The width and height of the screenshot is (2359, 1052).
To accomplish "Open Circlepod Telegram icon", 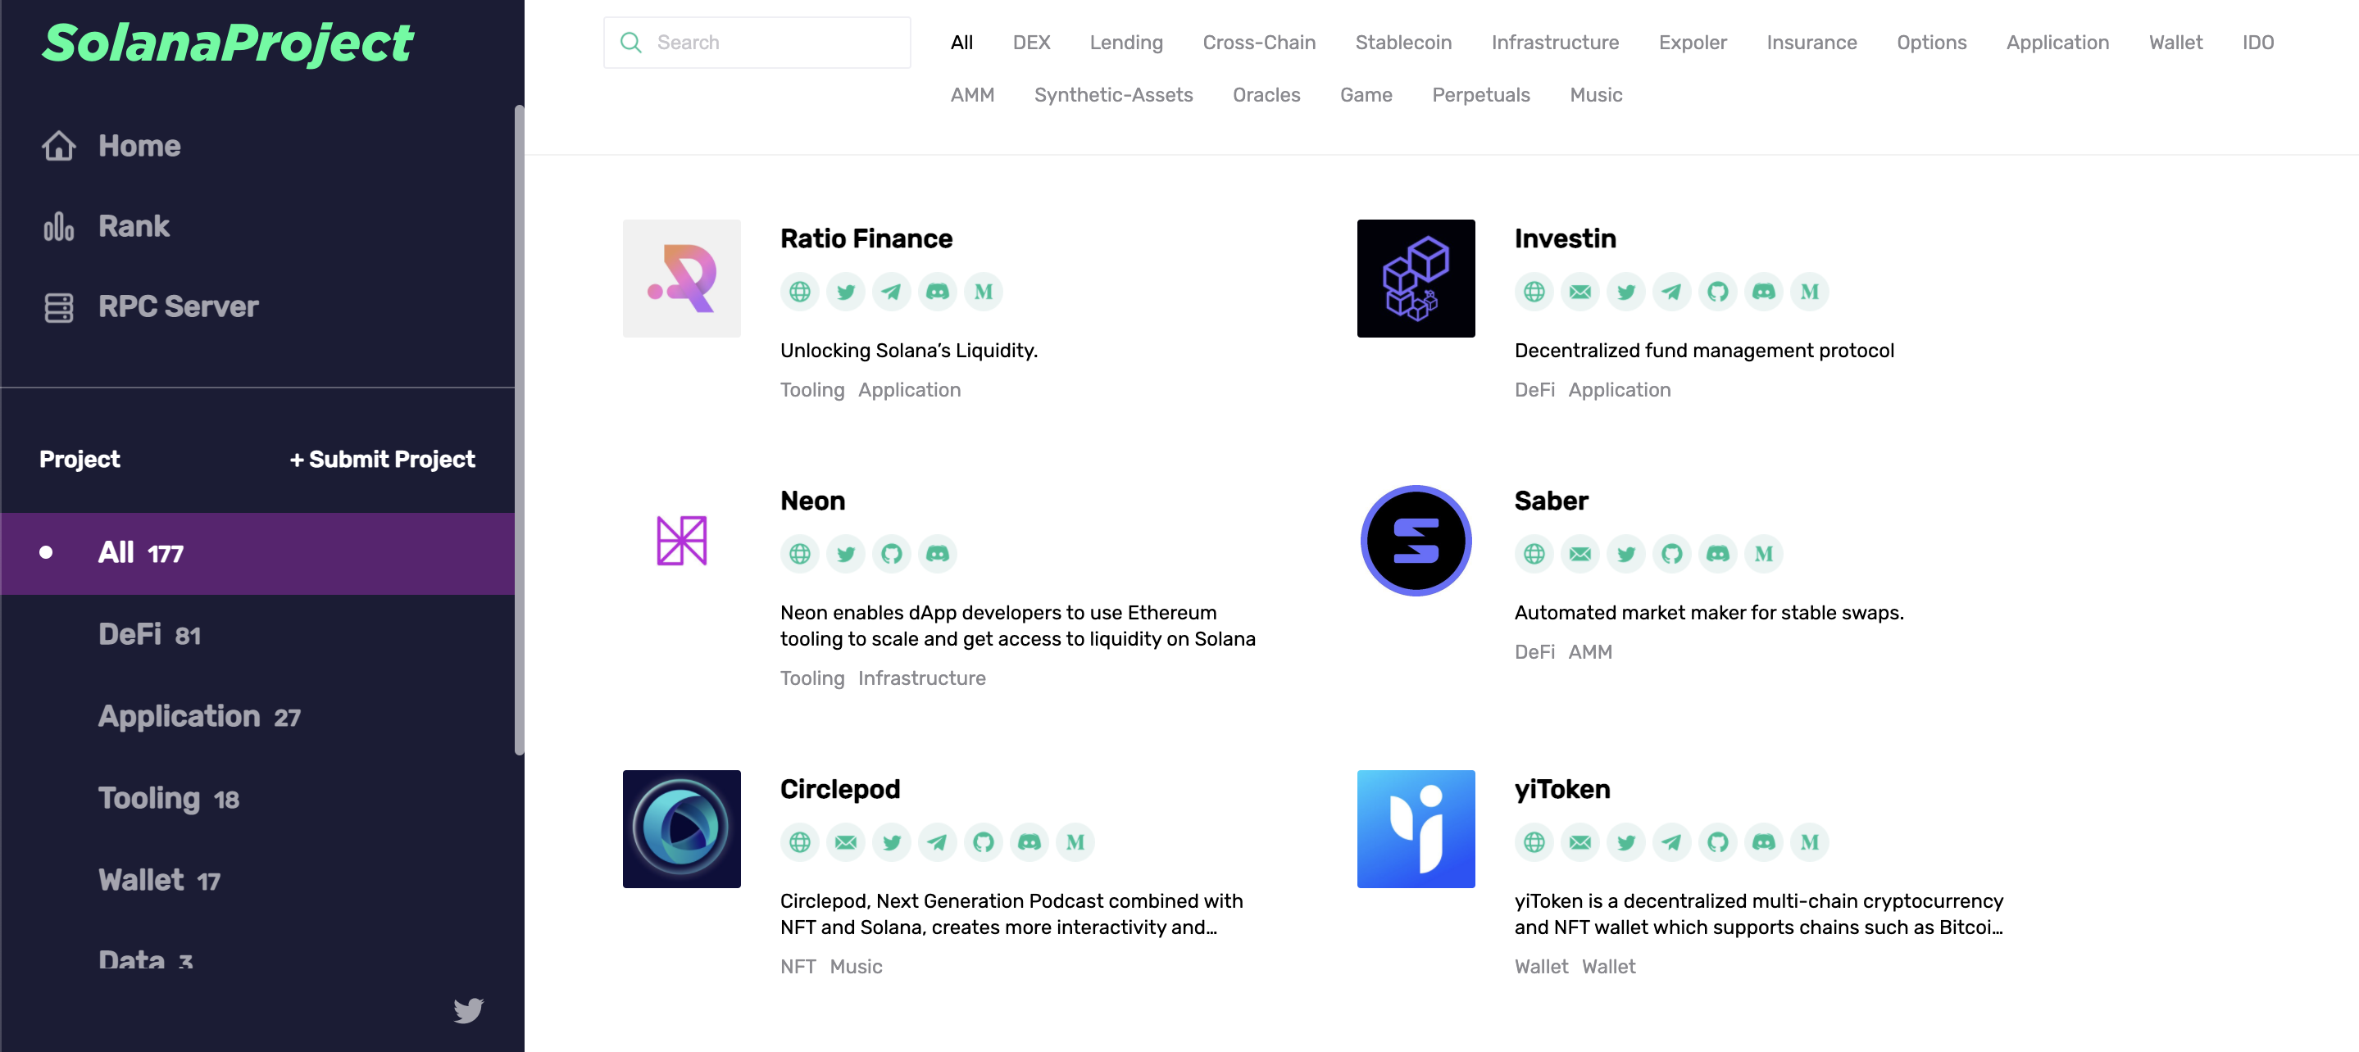I will tap(938, 842).
